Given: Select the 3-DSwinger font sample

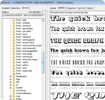Looking at the screenshot, I should tap(78, 73).
